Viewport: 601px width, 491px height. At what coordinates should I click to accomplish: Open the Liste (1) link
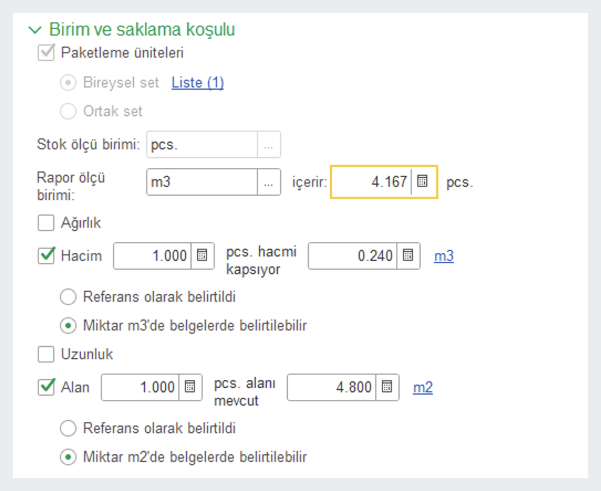197,83
